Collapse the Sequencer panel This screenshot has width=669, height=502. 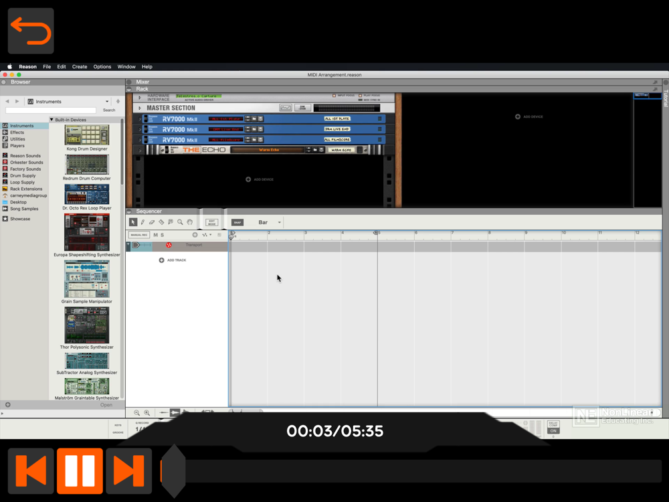[129, 212]
